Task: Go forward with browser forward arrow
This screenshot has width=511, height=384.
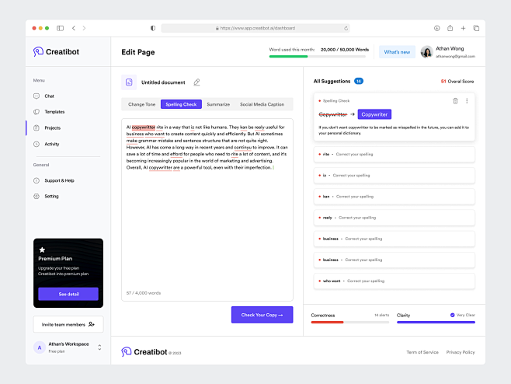Action: point(84,28)
